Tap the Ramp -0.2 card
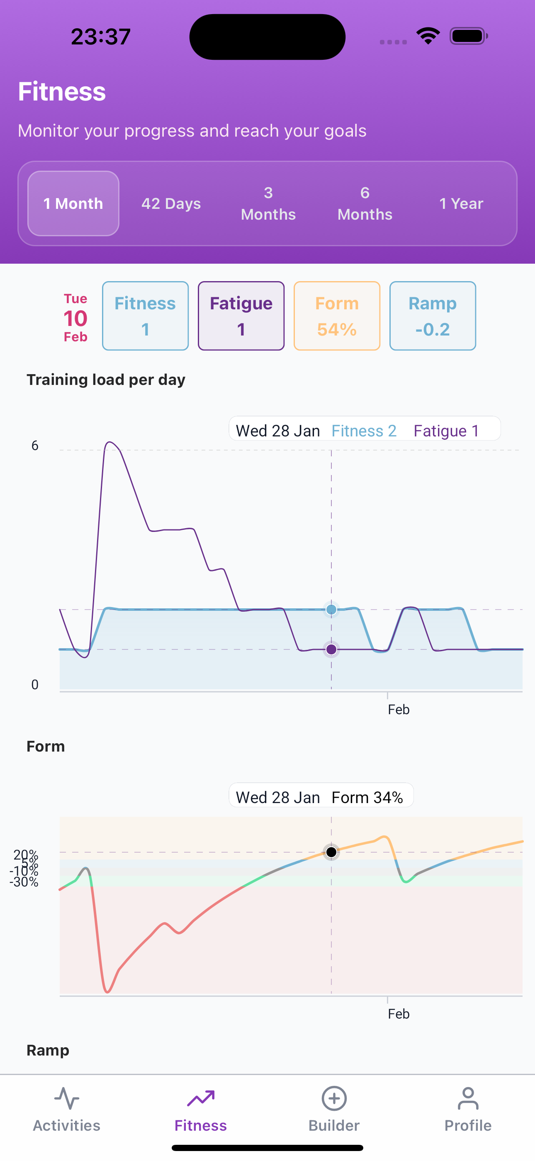This screenshot has width=535, height=1161. coord(433,316)
